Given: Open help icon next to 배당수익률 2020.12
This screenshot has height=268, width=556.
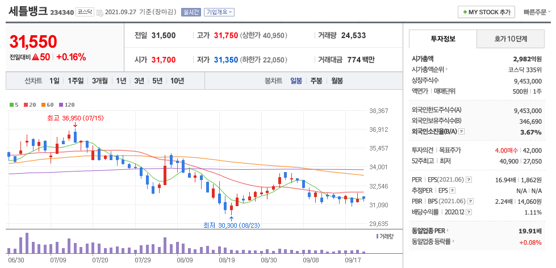Looking at the screenshot, I should pyautogui.click(x=469, y=213).
